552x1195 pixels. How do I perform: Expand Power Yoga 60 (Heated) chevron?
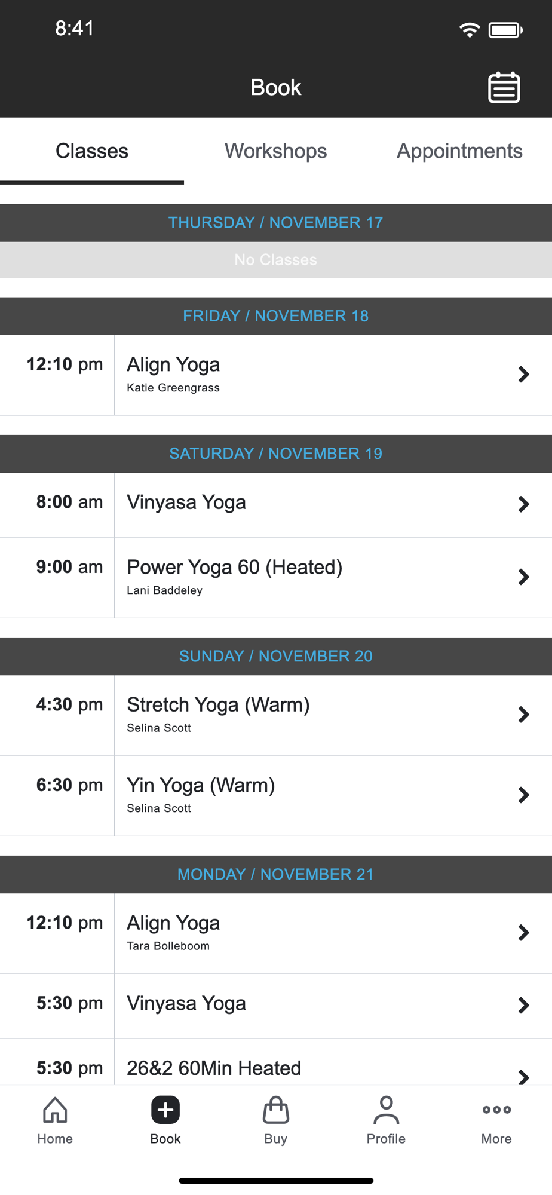pos(523,577)
